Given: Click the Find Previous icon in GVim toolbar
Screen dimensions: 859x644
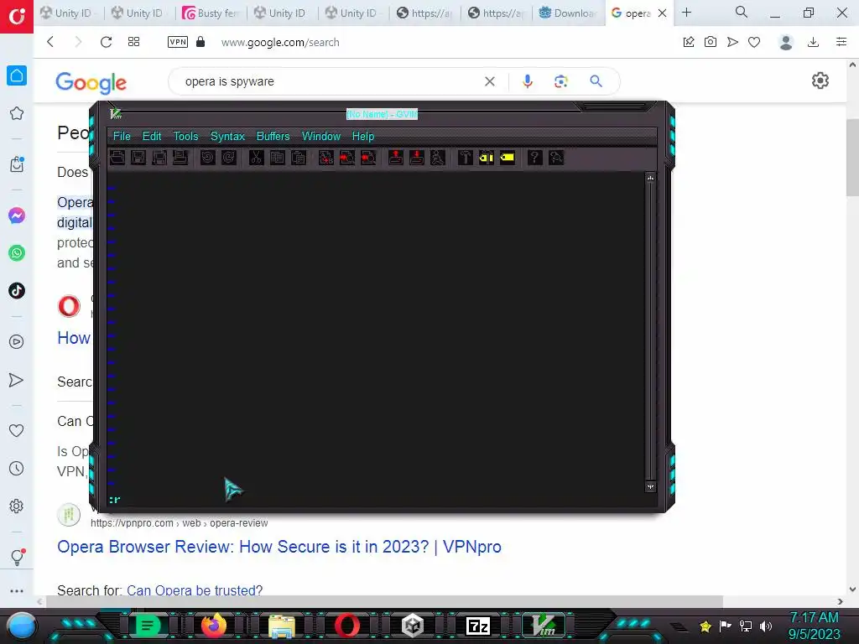Looking at the screenshot, I should 368,158.
